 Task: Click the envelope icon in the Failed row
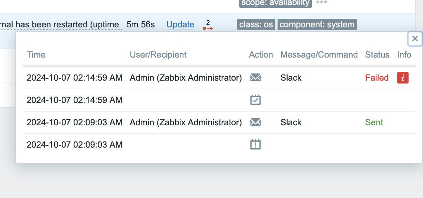click(256, 78)
